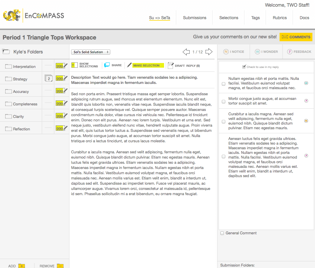Click the yellow Remove folder minus icon
The height and width of the screenshot is (268, 315).
pos(60,266)
